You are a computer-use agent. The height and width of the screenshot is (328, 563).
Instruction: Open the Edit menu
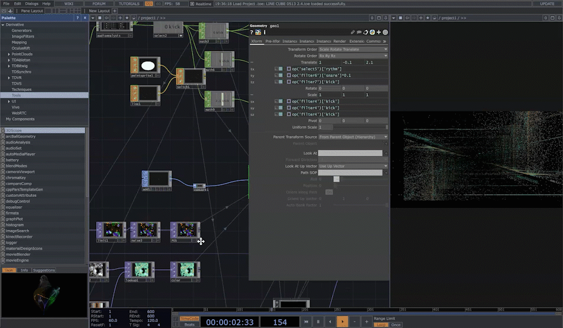pos(18,4)
